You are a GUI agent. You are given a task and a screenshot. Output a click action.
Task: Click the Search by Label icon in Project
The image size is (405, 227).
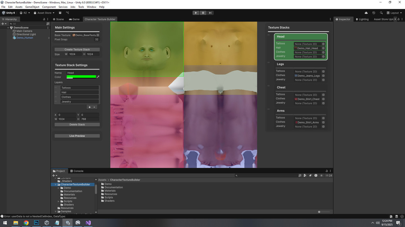click(310, 176)
